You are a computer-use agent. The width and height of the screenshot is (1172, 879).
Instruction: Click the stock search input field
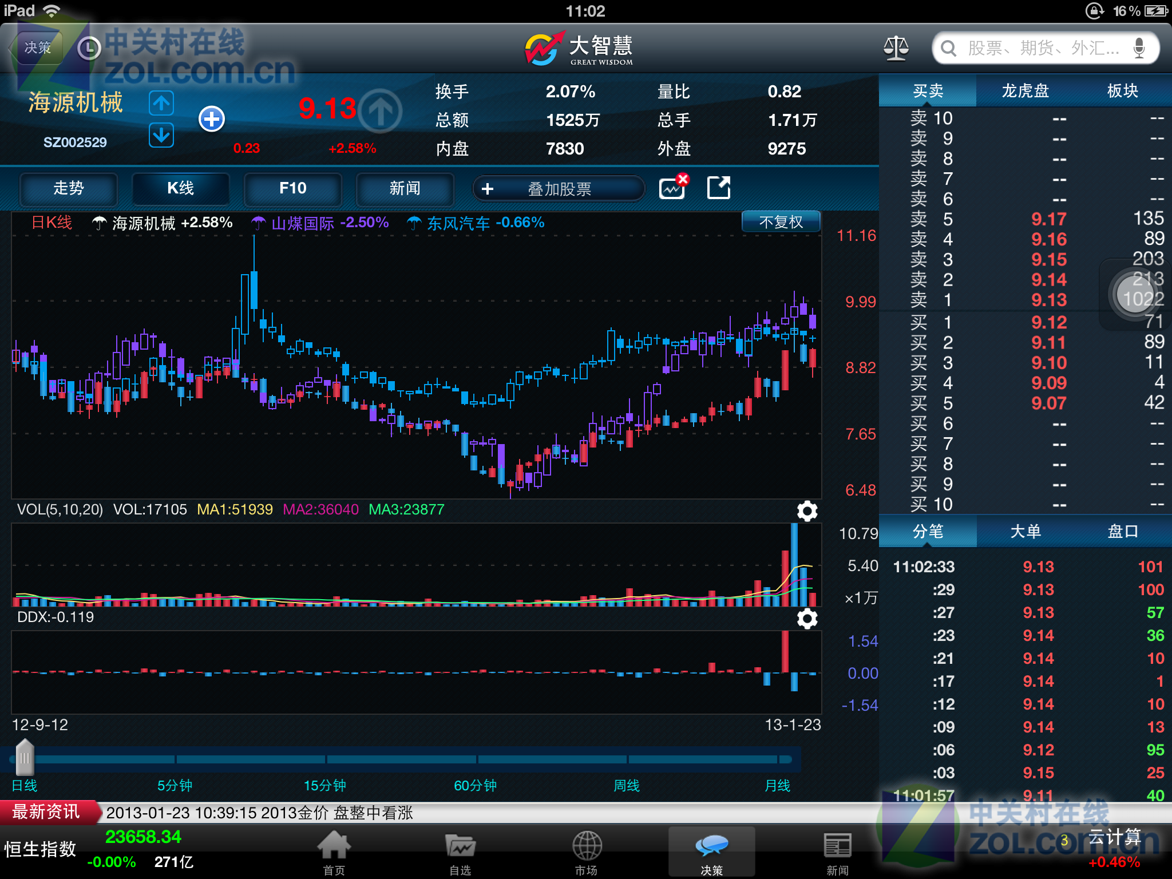click(1043, 48)
